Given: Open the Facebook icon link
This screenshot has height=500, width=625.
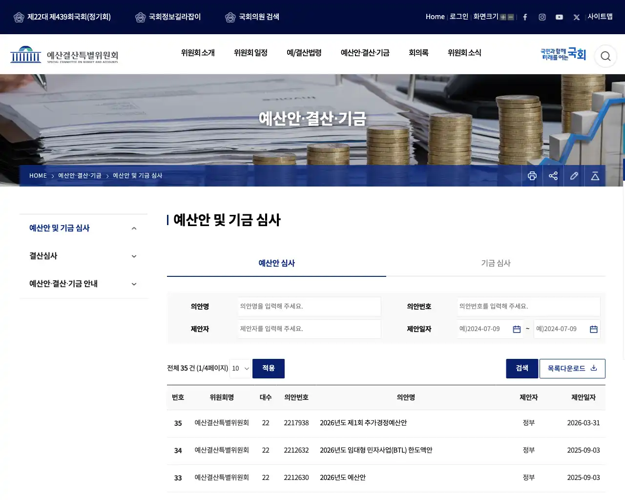Looking at the screenshot, I should [525, 17].
